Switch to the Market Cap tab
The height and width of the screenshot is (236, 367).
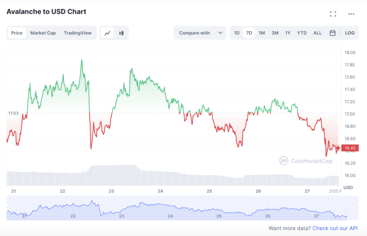[x=43, y=33]
